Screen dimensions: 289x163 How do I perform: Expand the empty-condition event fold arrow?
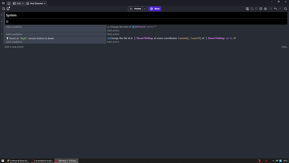click(x=2, y=34)
